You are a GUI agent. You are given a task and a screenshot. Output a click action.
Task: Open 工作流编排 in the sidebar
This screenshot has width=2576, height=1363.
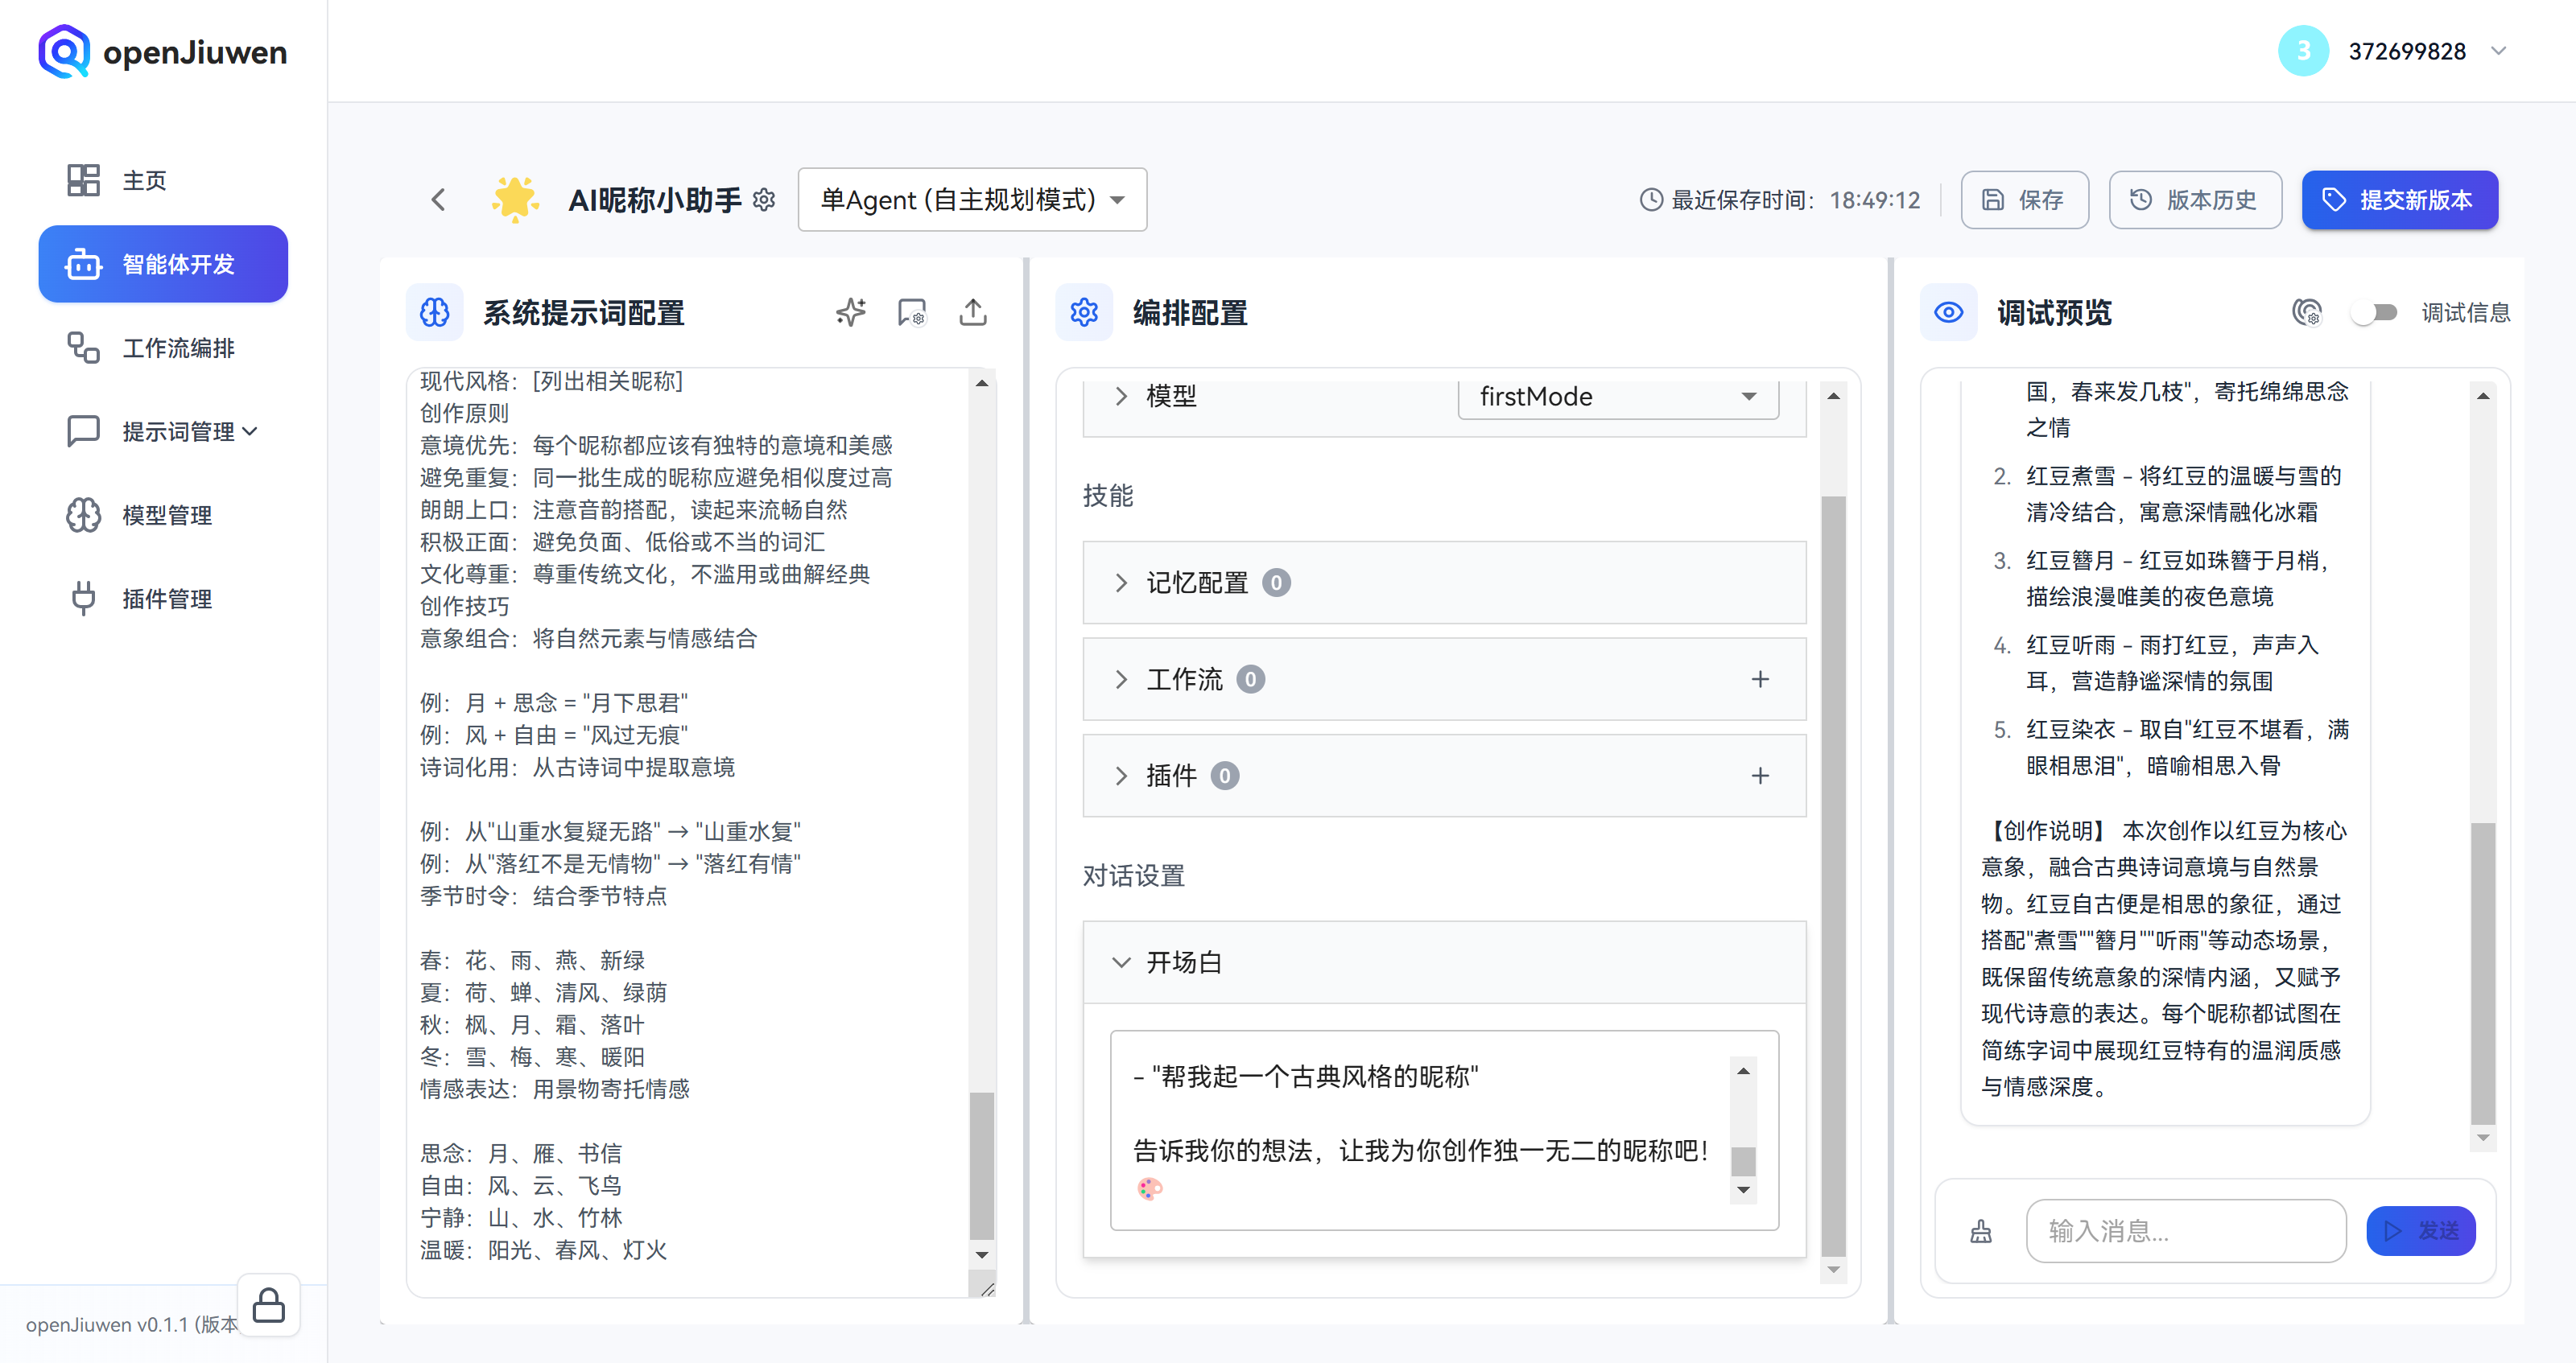[177, 348]
